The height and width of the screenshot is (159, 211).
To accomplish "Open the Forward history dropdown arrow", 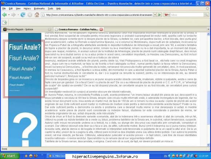I will [18, 15].
